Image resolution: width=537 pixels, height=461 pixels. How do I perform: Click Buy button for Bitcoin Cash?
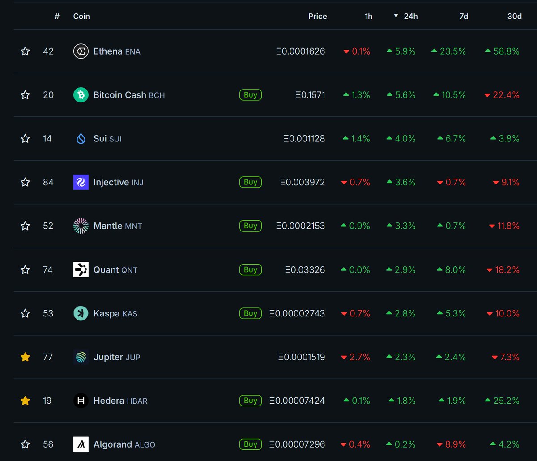click(x=251, y=95)
